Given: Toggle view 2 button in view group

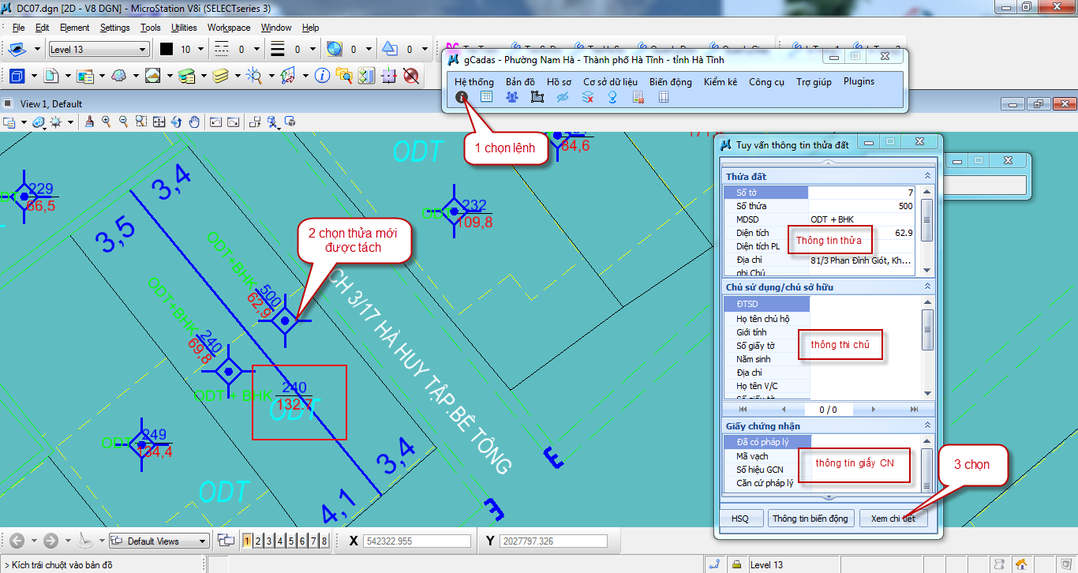Looking at the screenshot, I should click(x=258, y=541).
